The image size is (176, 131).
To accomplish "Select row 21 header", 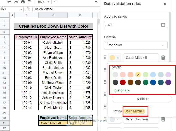I will pyautogui.click(x=4, y=123).
